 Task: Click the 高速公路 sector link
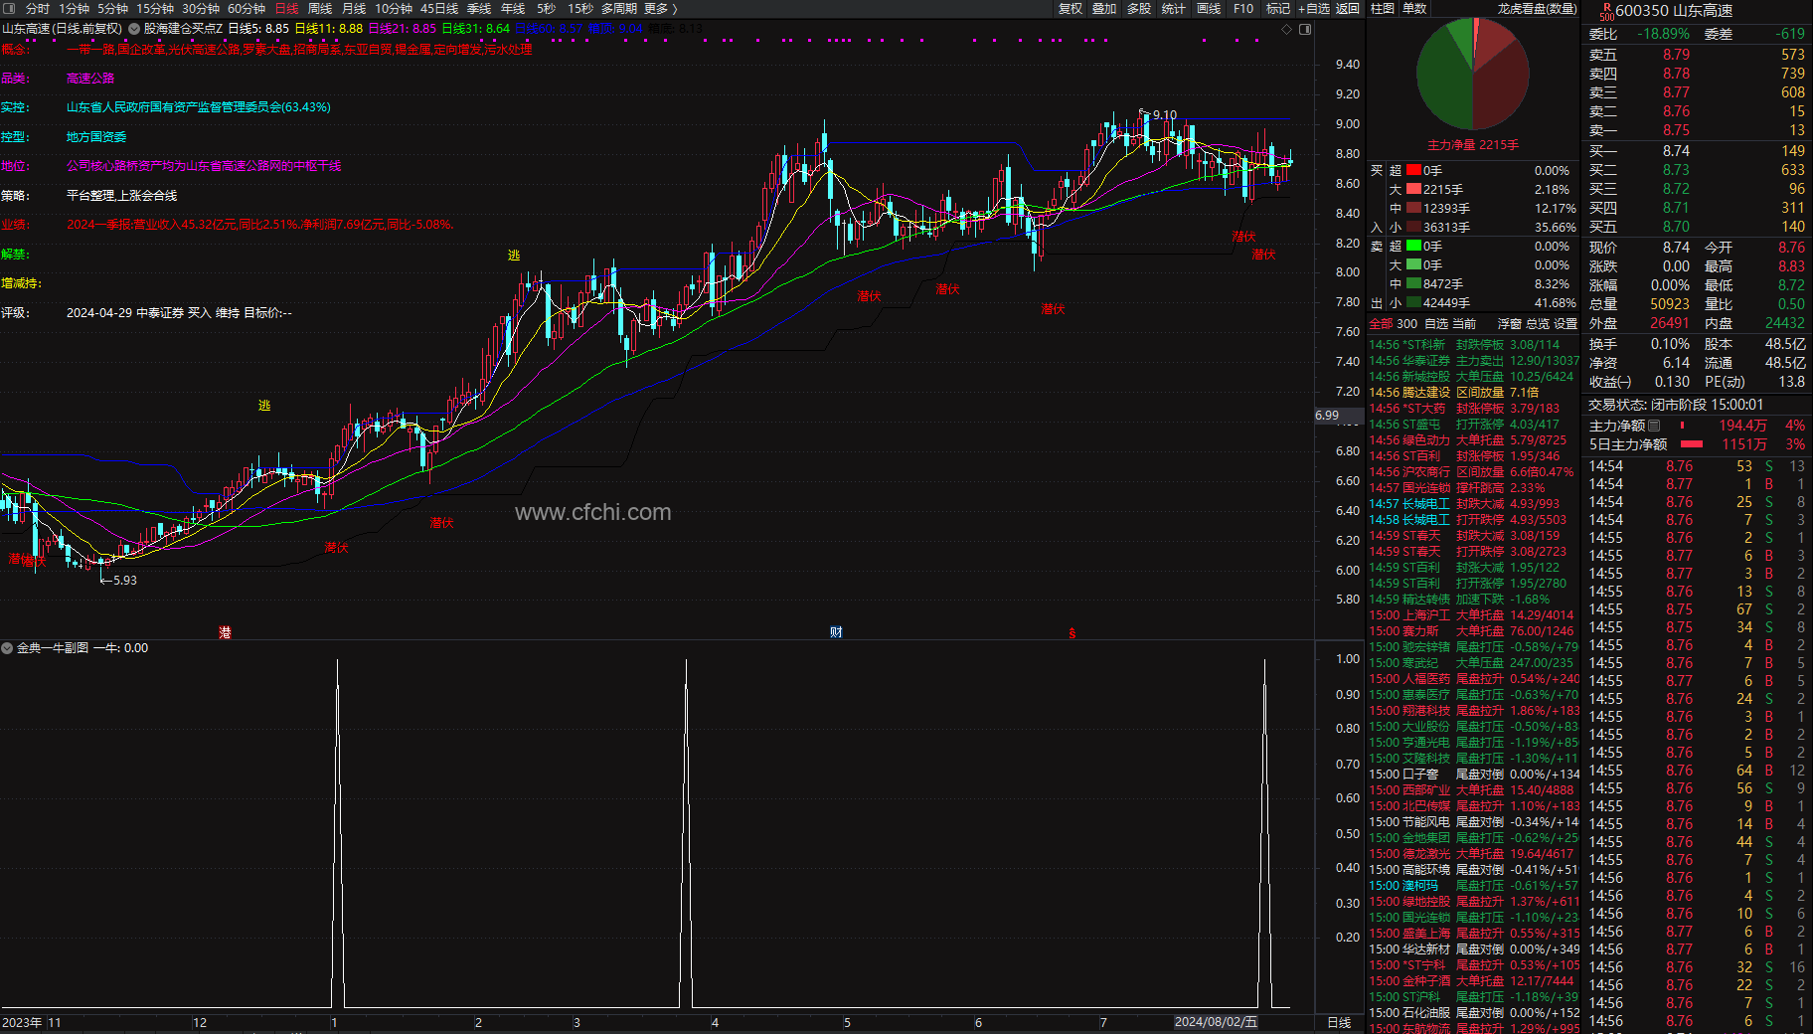[x=90, y=79]
